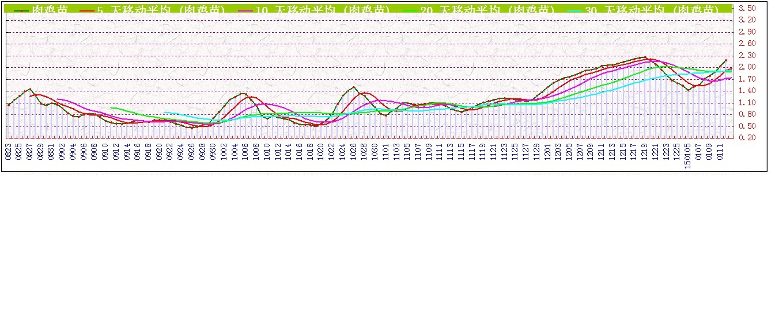Image resolution: width=775 pixels, height=311 pixels.
Task: Click the 1205 date label
Action: point(568,151)
